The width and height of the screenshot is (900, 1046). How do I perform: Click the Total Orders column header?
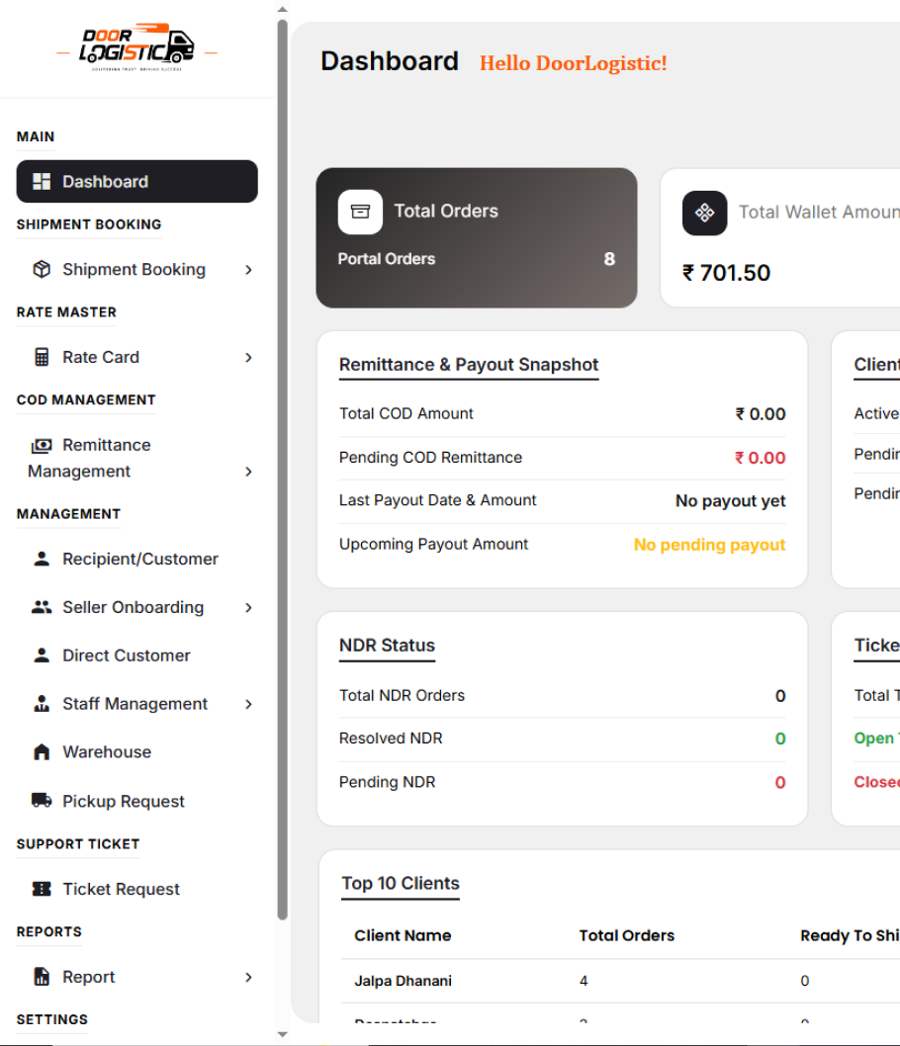coord(626,935)
